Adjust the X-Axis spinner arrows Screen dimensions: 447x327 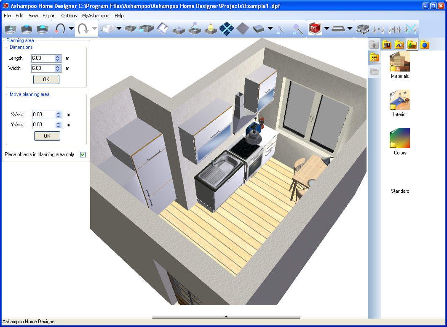[x=59, y=114]
